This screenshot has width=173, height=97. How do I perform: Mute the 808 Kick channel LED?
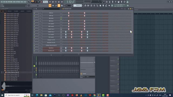click(x=34, y=13)
